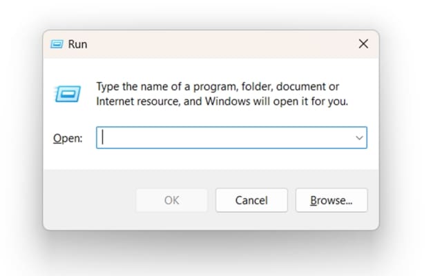Click the "Run" title text
The width and height of the screenshot is (442, 276).
(x=77, y=44)
